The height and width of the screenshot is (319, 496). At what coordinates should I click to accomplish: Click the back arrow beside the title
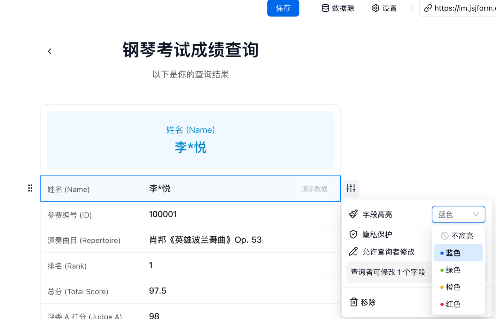[x=50, y=51]
